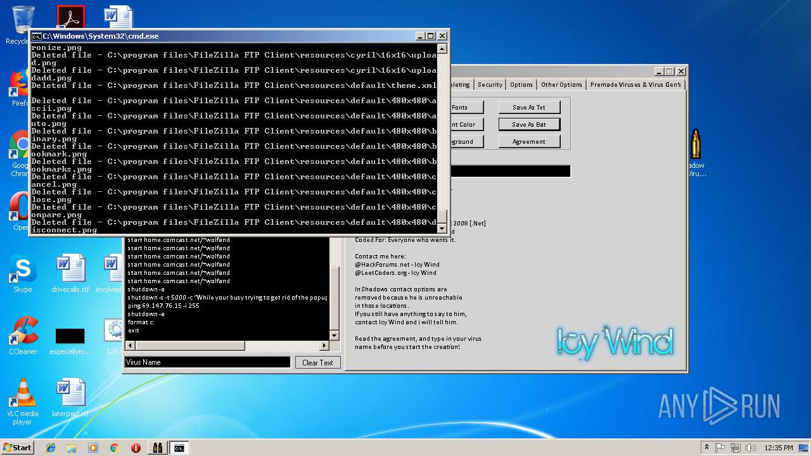Select the 'exit' line in code box
The image size is (811, 456).
(133, 331)
